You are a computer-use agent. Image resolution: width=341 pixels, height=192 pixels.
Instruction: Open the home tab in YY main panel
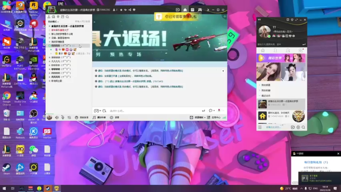[263, 50]
